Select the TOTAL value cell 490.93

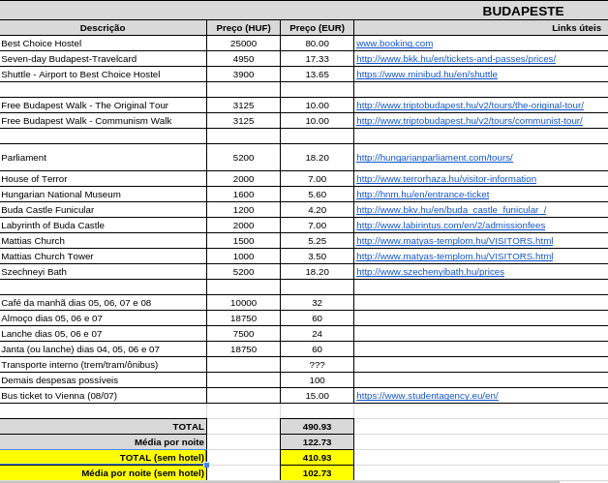[x=317, y=427]
